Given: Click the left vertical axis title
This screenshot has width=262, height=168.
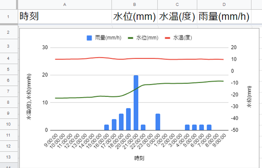Looking at the screenshot, I should (29, 96).
